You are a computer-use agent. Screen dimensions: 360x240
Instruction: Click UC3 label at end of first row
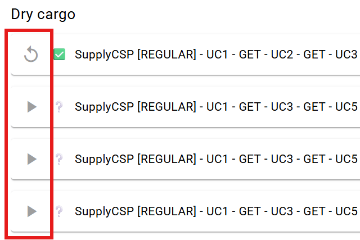(x=346, y=55)
